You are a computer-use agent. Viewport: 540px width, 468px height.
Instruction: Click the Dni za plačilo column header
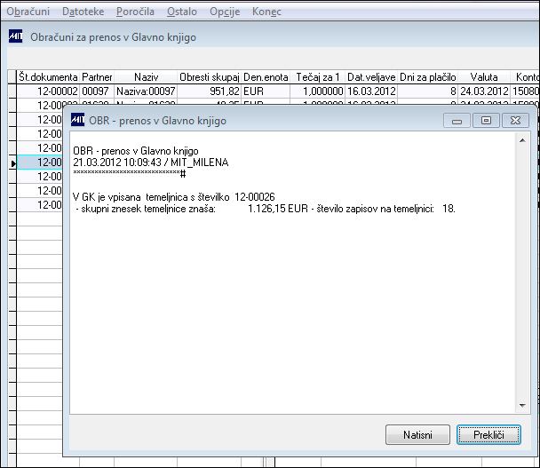[x=428, y=76]
